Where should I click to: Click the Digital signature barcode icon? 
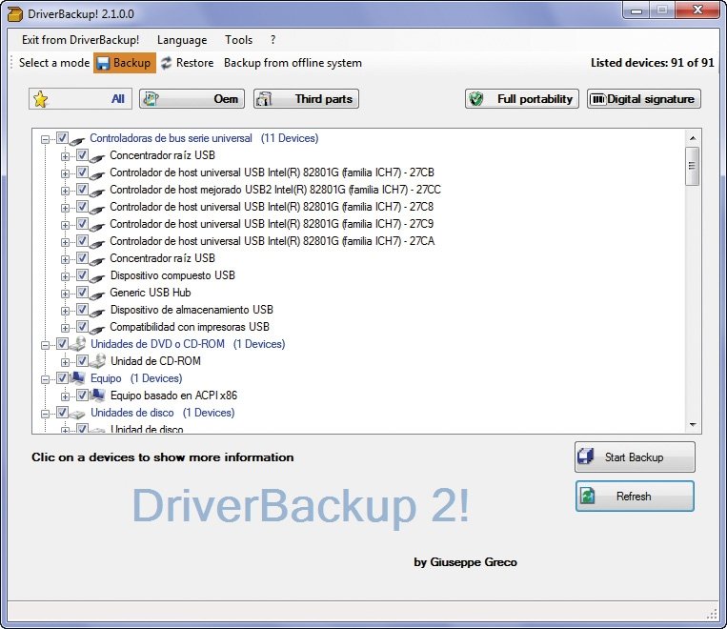tap(598, 99)
